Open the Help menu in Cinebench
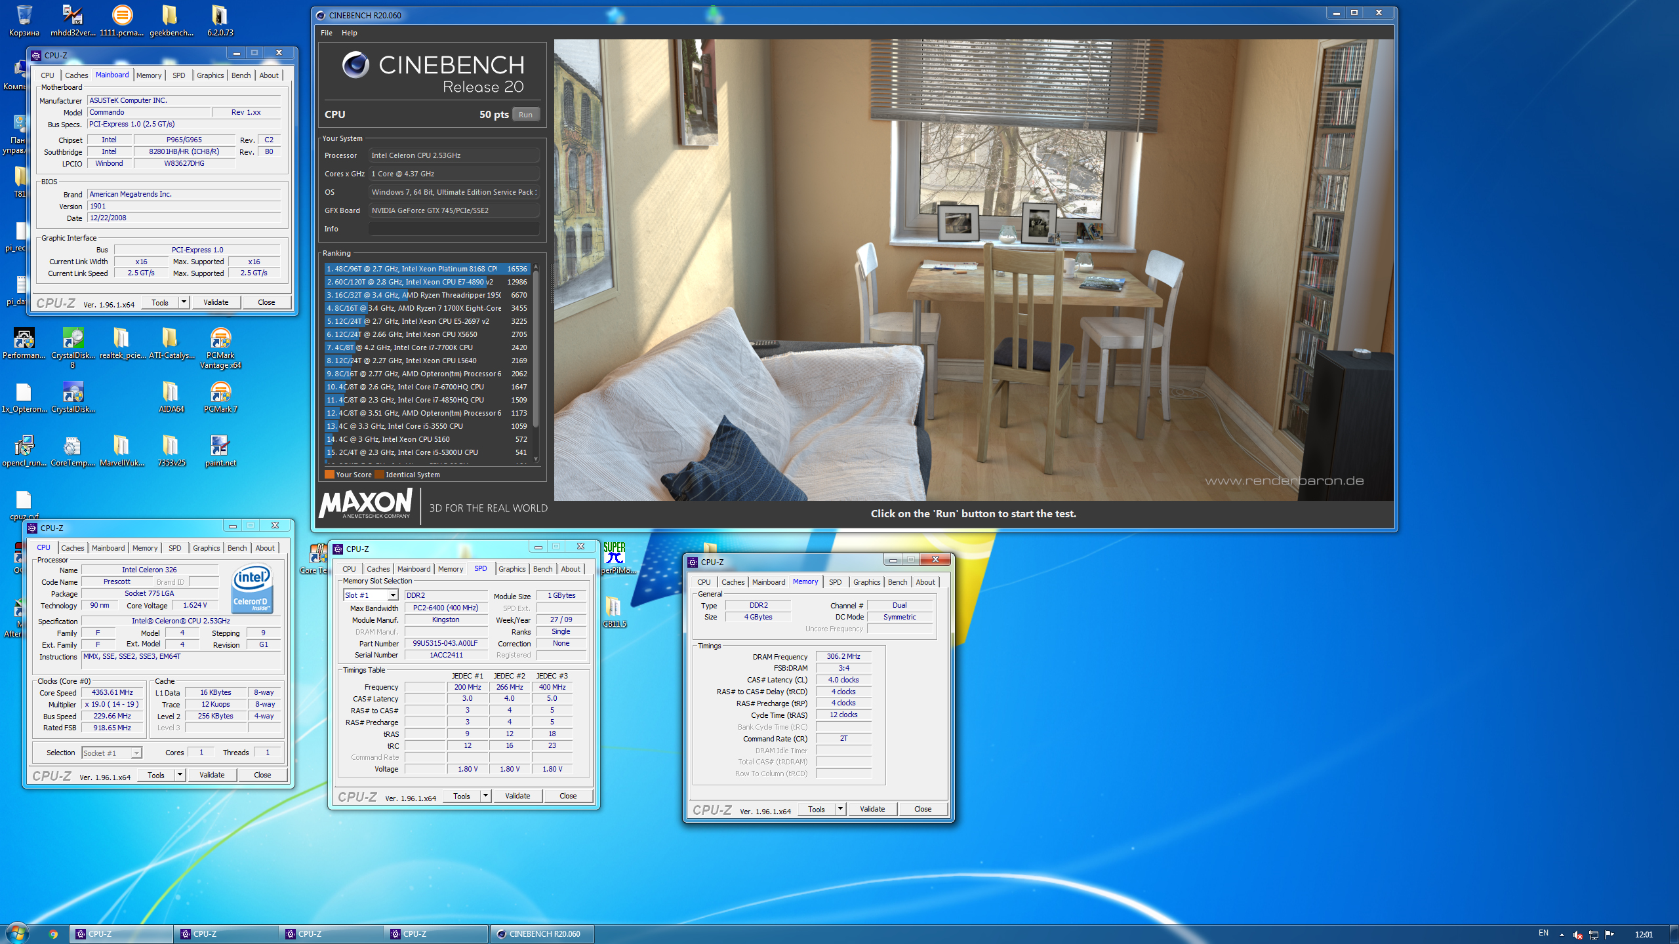The image size is (1679, 944). pyautogui.click(x=349, y=33)
